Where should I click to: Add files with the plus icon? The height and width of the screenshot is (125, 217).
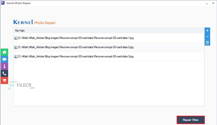click(207, 30)
